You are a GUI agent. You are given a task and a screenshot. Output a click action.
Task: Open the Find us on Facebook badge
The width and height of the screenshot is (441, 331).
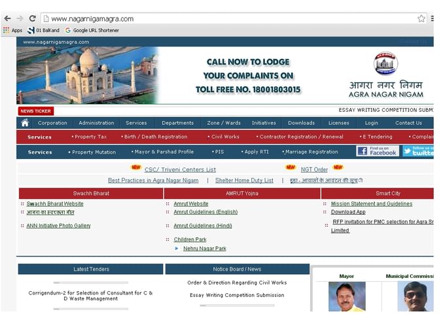pos(378,151)
